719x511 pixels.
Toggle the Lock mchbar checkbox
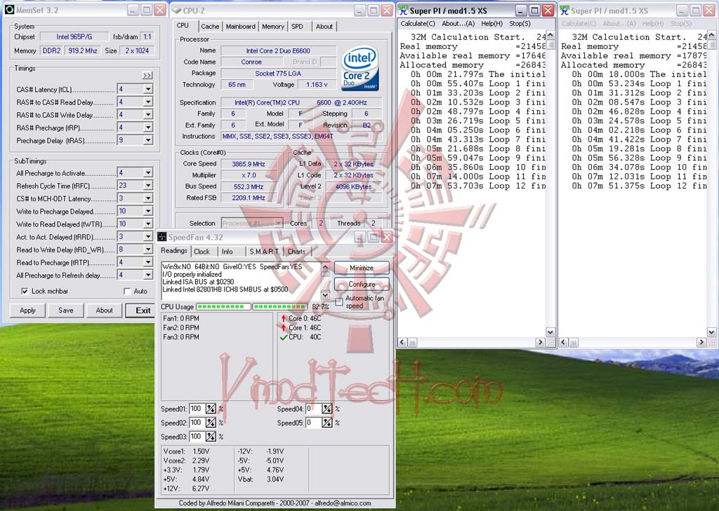coord(25,291)
